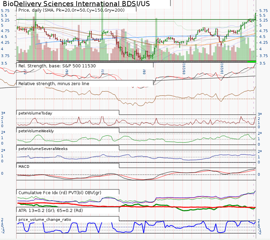Select Relative strength, minus zero line label
Image resolution: width=270 pixels, height=240 pixels.
point(54,84)
